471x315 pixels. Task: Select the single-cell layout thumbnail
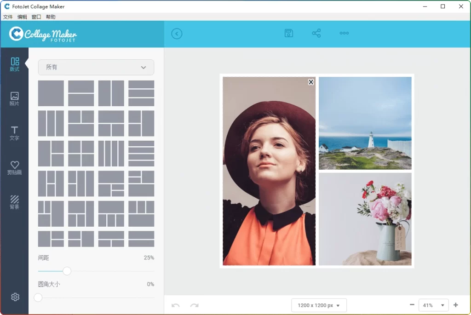51,92
